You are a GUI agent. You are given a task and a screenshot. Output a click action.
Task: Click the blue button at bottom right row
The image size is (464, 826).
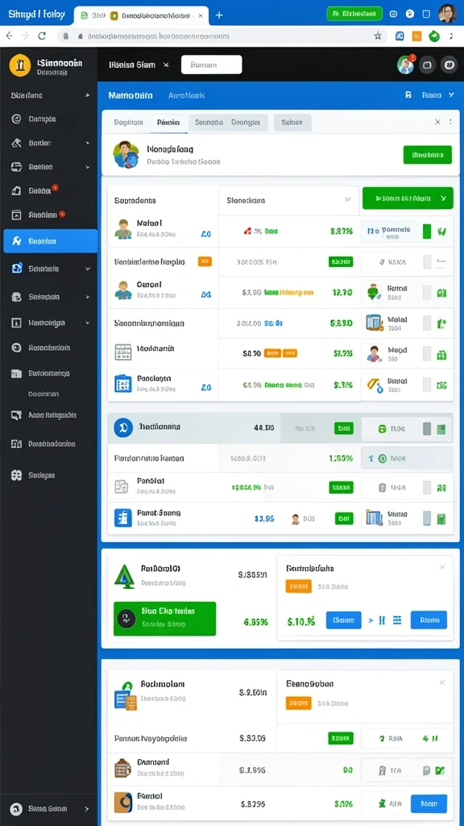(x=429, y=804)
